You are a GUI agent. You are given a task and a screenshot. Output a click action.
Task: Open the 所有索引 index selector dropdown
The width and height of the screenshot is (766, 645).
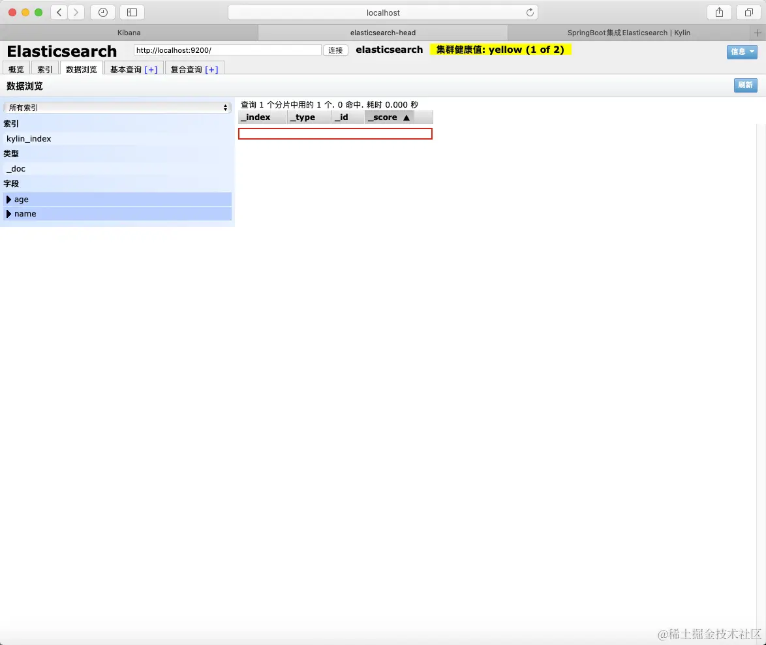tap(117, 107)
